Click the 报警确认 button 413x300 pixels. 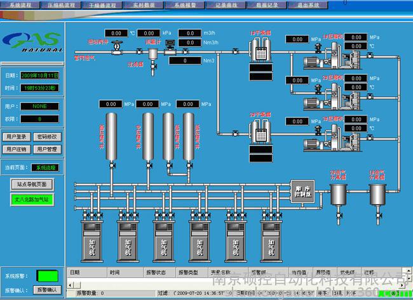click(x=47, y=290)
